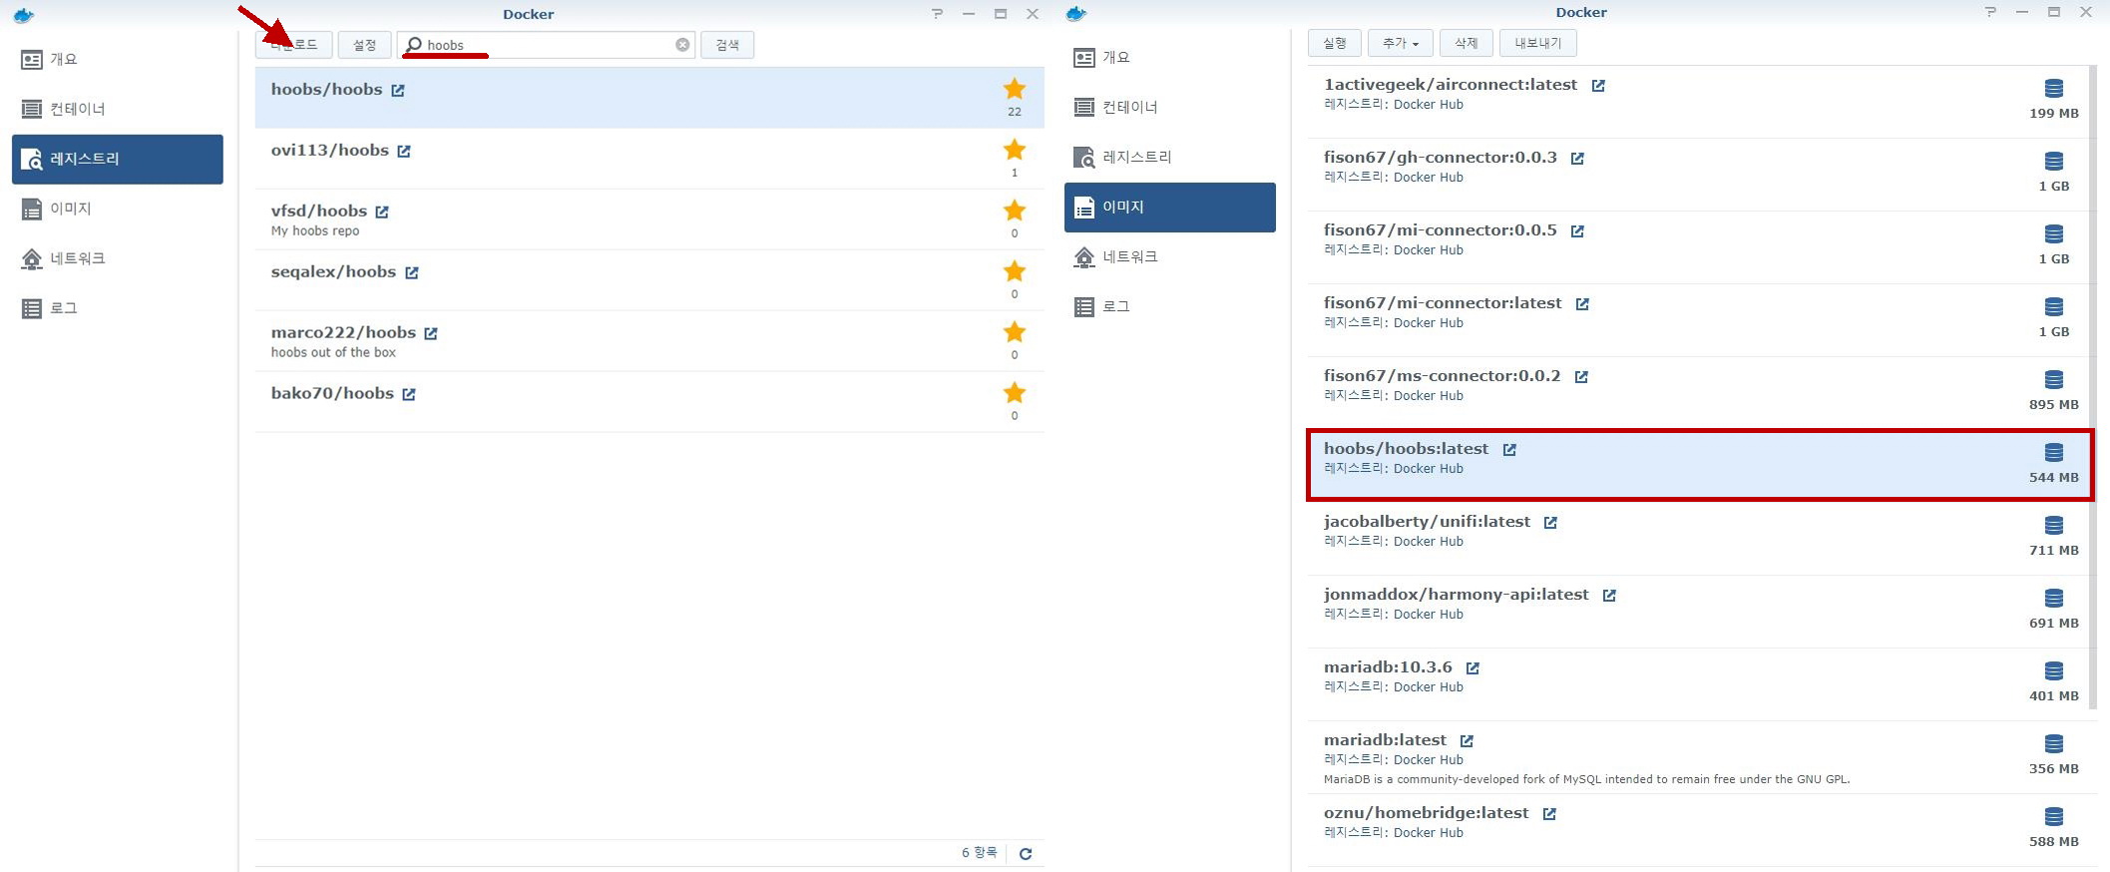2110x872 pixels.
Task: Open 이미지 in left Docker window
Action: [118, 210]
